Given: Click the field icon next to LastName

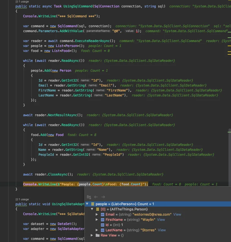Looking at the screenshot, I should point(103,230).
